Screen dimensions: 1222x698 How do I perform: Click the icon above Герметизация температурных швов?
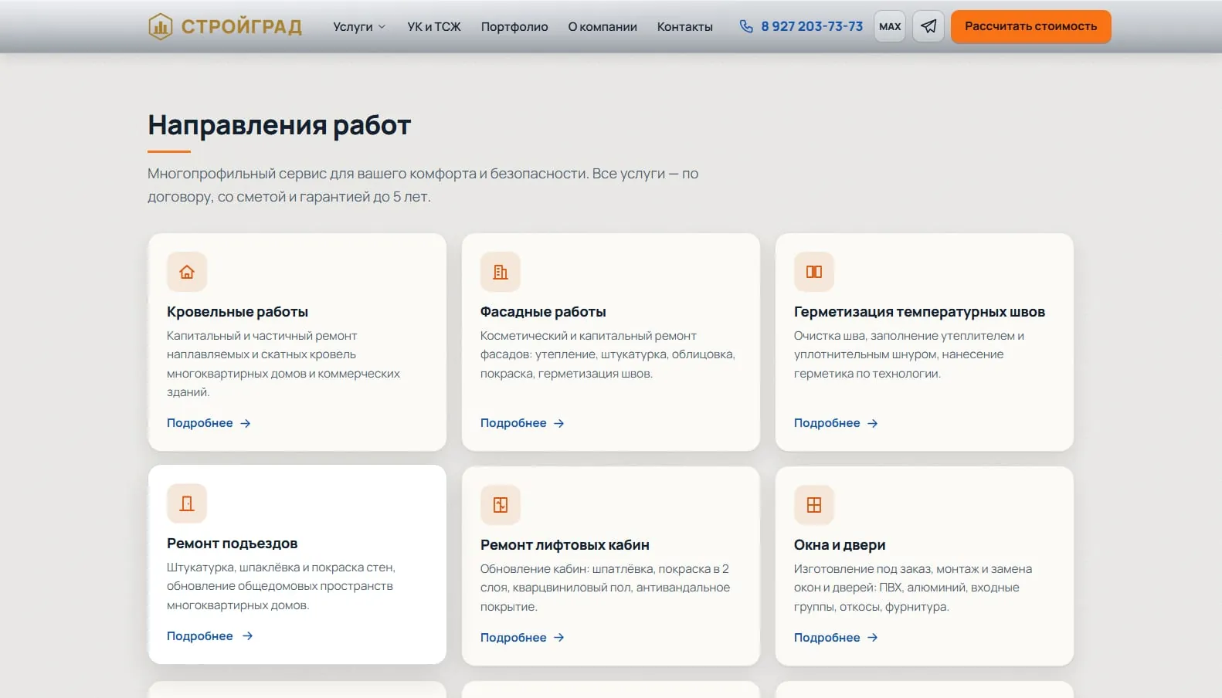pos(814,272)
